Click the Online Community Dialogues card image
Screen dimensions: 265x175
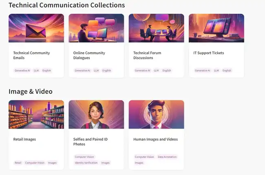(x=96, y=28)
